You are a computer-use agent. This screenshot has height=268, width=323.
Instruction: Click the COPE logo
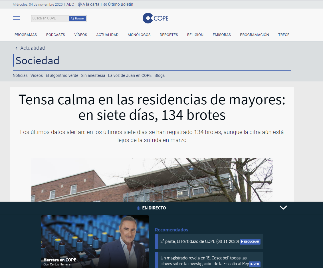pyautogui.click(x=156, y=18)
